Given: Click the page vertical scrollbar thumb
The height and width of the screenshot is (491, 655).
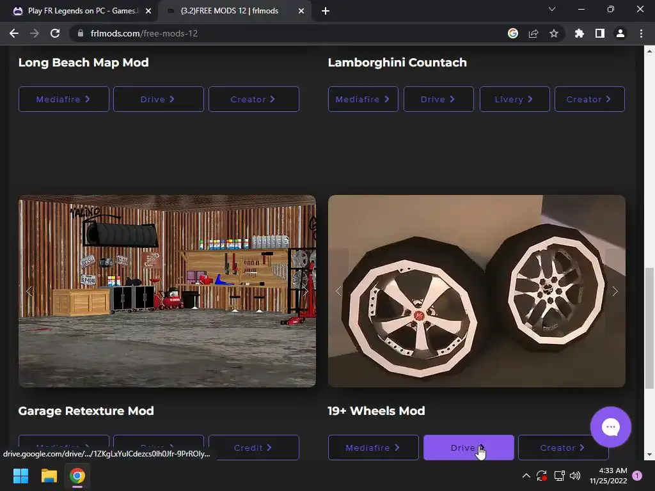Looking at the screenshot, I should tap(649, 329).
